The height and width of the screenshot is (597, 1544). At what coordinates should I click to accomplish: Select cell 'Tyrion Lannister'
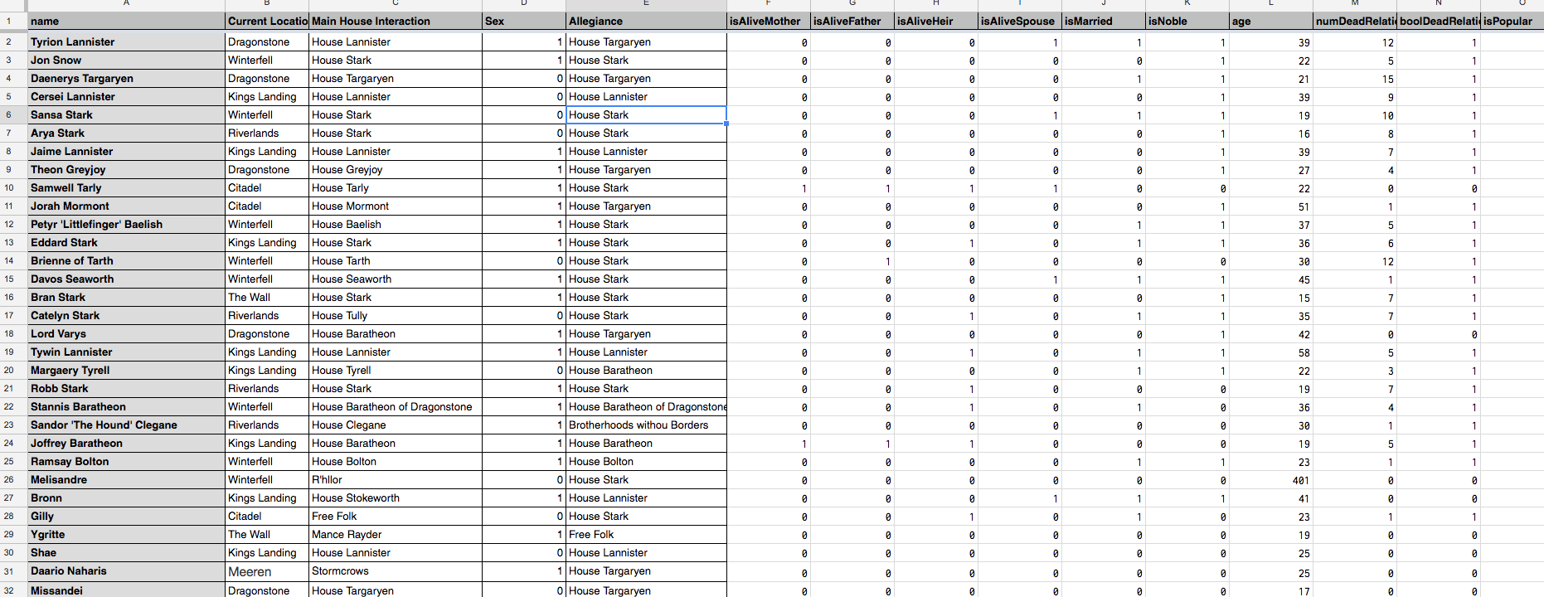tap(126, 41)
